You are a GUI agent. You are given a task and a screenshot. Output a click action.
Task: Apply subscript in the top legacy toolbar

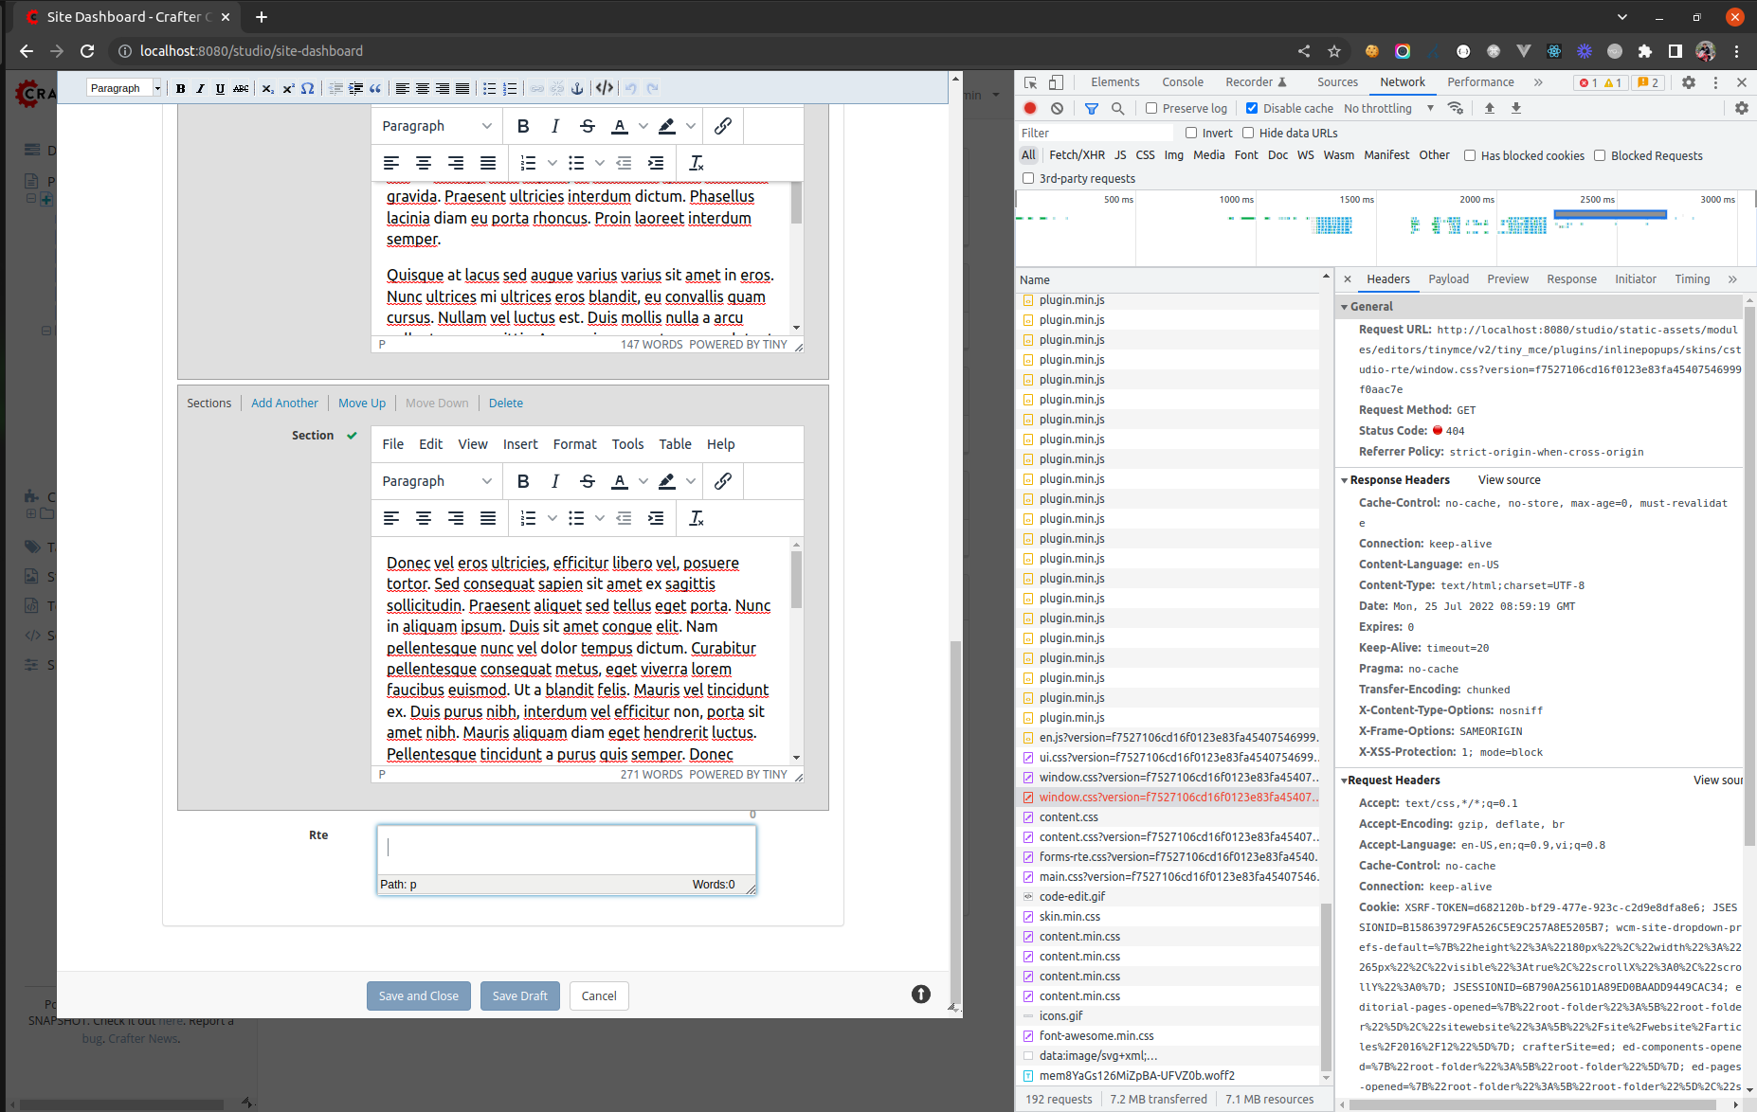267,88
